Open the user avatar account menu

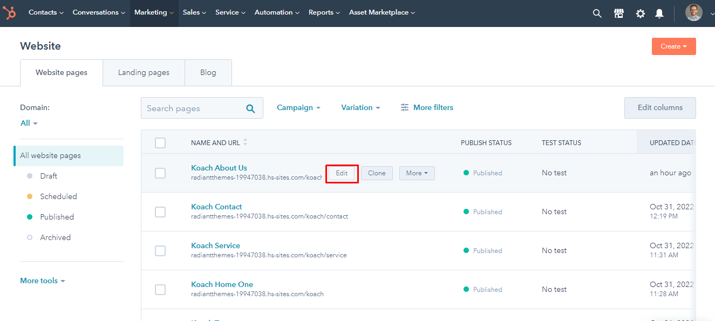click(x=694, y=12)
